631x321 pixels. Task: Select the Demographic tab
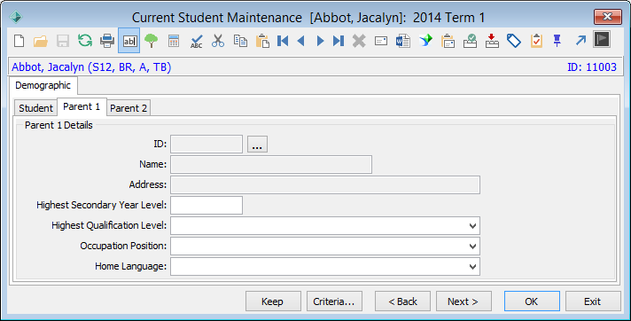(43, 85)
